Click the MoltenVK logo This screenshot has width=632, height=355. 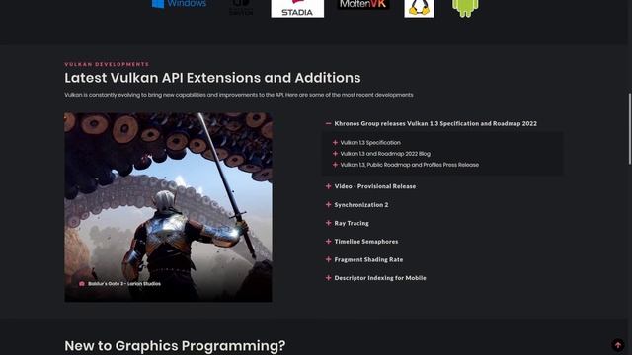tap(362, 4)
